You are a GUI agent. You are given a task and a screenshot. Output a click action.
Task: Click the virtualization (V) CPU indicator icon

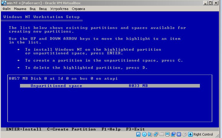pyautogui.click(x=179, y=134)
